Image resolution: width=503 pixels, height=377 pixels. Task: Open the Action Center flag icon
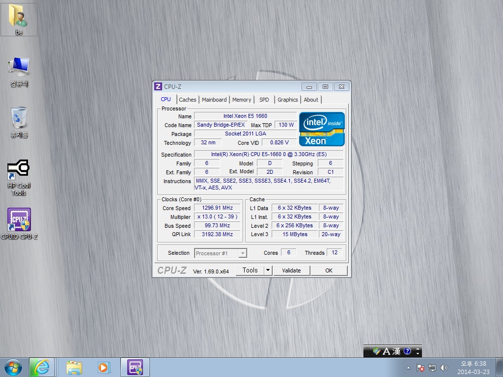pyautogui.click(x=420, y=368)
